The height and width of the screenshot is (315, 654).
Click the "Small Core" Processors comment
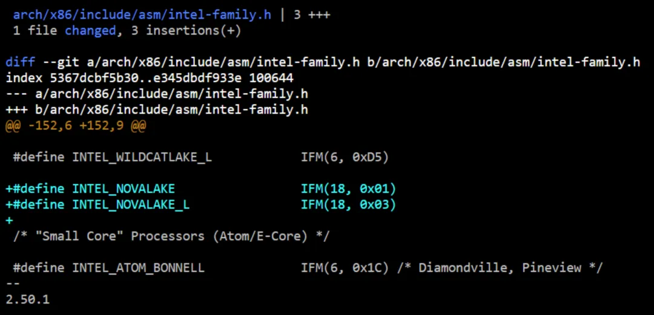click(x=171, y=236)
